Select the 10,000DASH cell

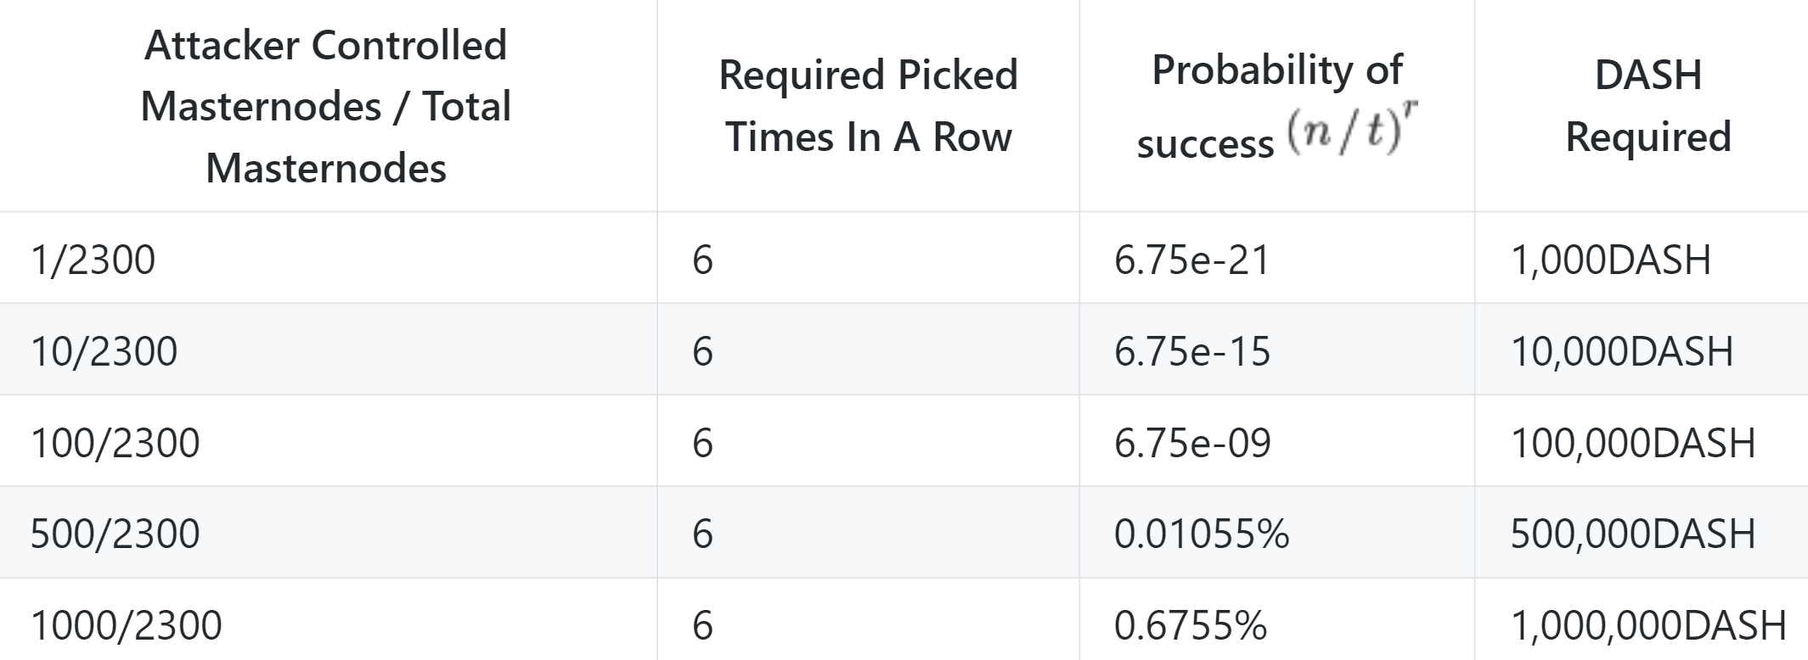1621,351
